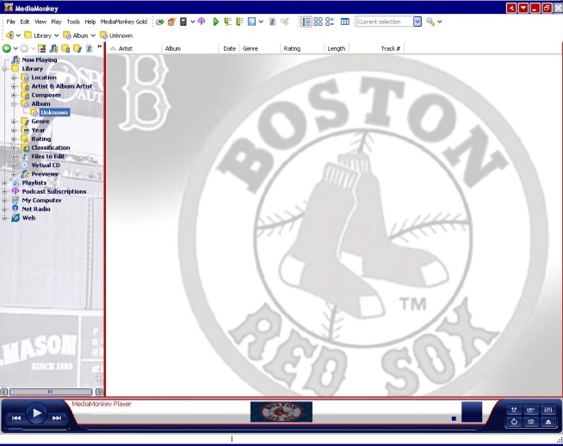563x446 pixels.
Task: Show more tree toolbar items via chevron
Action: pyautogui.click(x=100, y=46)
